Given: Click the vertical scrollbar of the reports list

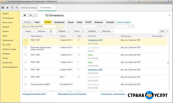Looking at the screenshot, I should [x=168, y=63].
